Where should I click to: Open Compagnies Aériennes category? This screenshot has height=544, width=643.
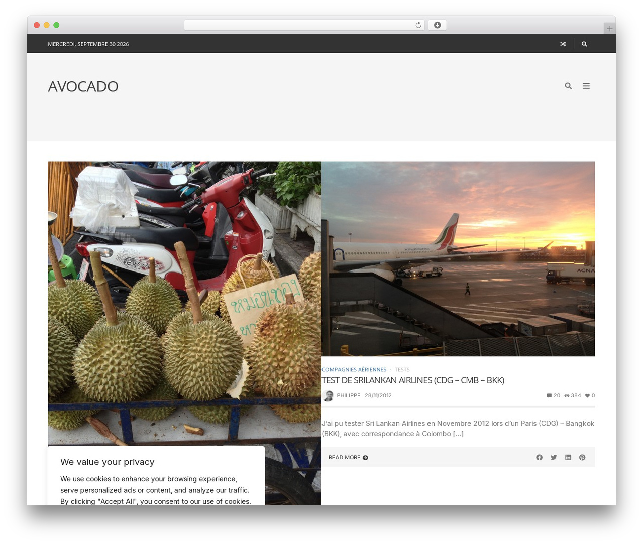(354, 370)
